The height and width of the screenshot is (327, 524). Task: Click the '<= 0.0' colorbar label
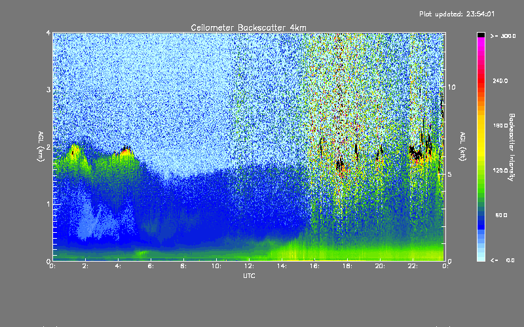click(x=502, y=260)
